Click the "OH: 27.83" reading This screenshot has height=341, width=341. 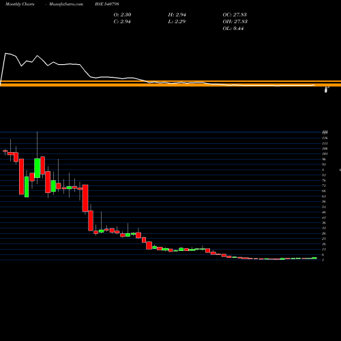[x=235, y=22]
